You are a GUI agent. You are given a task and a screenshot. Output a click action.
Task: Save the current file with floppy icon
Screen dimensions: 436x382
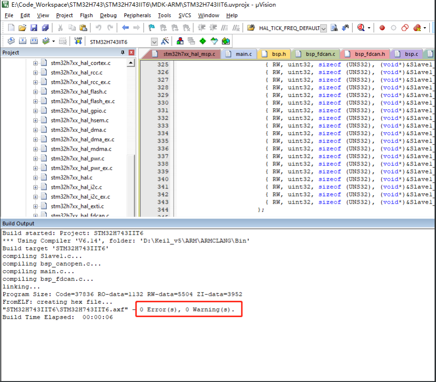(34, 28)
